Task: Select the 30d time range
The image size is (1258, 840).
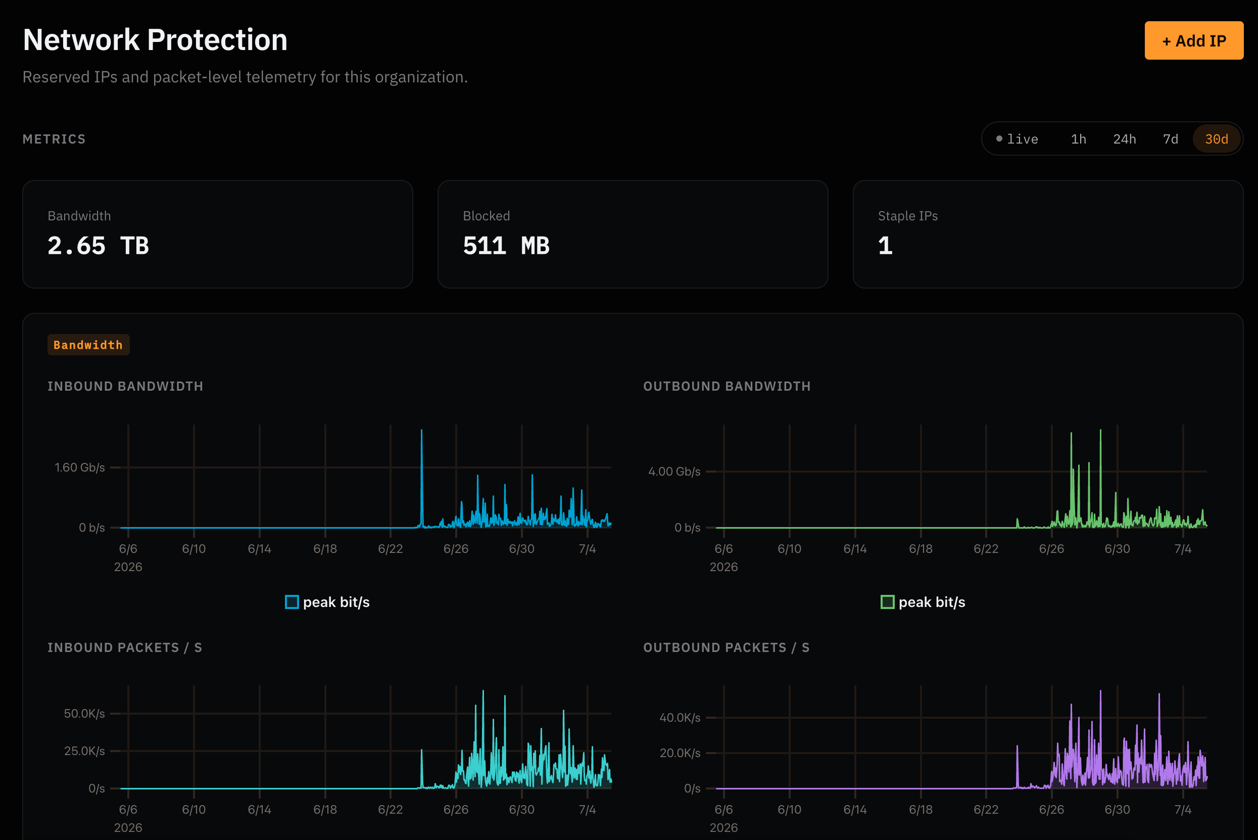Action: tap(1216, 139)
